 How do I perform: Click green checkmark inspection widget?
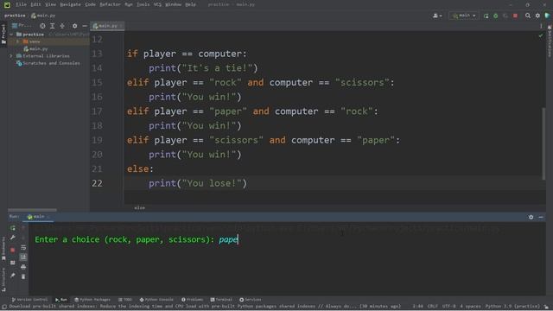(541, 35)
